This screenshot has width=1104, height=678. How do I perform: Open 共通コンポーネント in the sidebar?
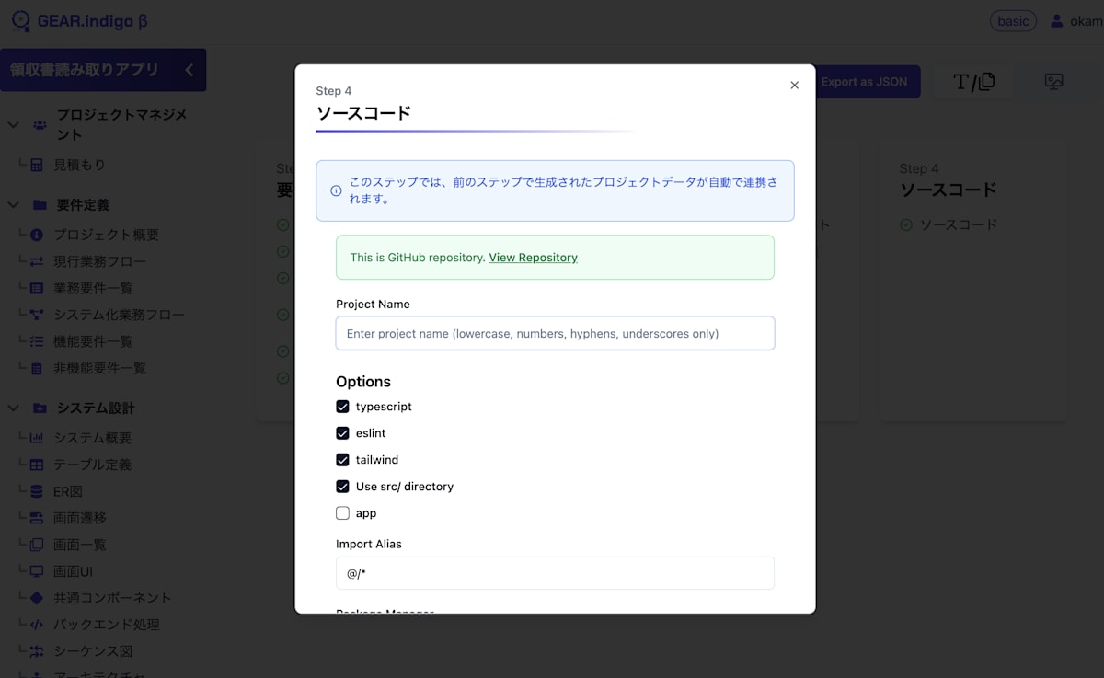112,598
